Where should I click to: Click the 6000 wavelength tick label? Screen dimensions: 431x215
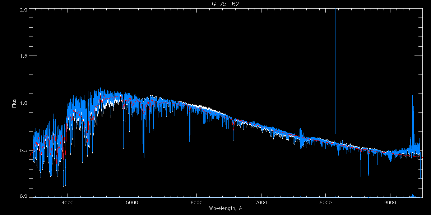tap(196, 202)
